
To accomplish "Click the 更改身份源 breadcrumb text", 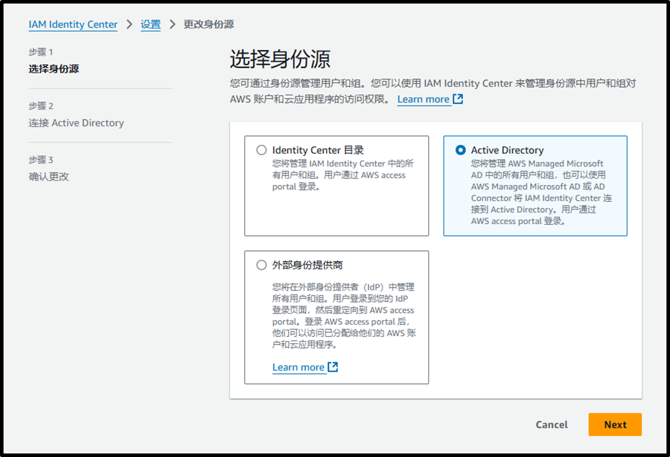I will [208, 24].
